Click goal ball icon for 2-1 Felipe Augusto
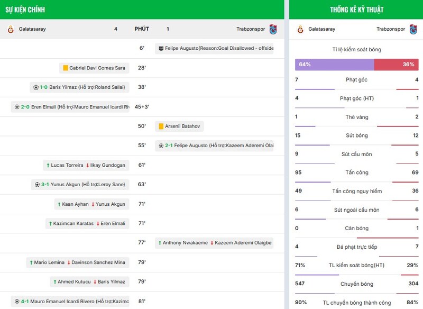 pos(161,146)
